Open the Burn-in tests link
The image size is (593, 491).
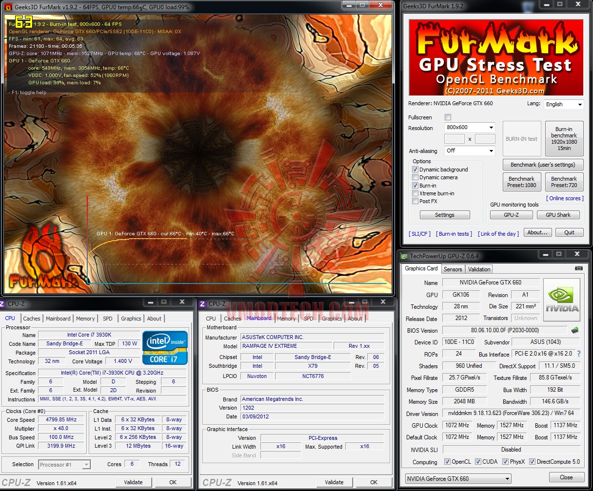click(x=454, y=234)
